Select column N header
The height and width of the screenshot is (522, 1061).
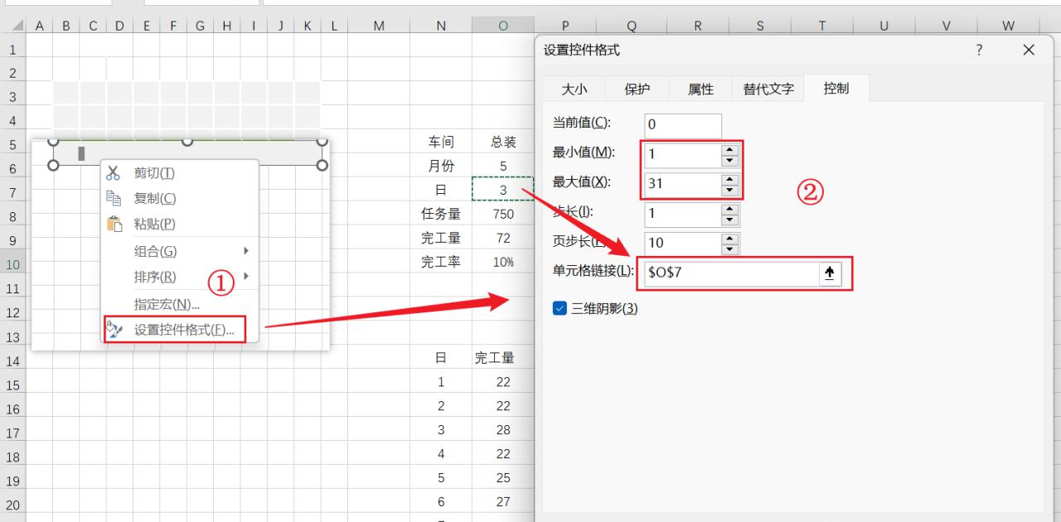coord(441,26)
